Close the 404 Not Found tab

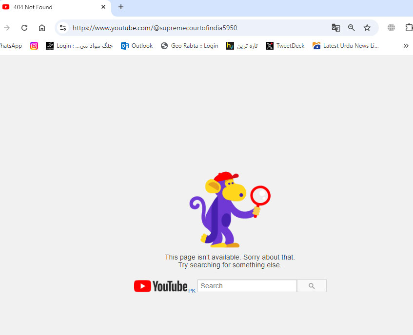(x=103, y=7)
